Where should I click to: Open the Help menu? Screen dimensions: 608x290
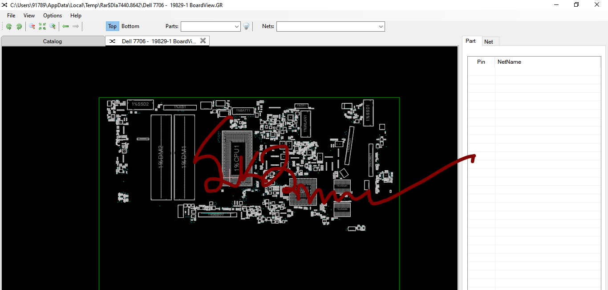pyautogui.click(x=76, y=15)
